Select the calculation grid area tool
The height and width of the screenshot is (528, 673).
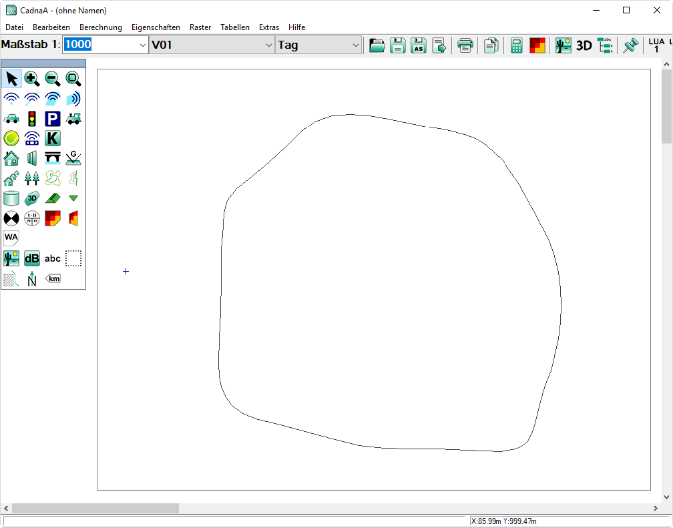click(53, 218)
